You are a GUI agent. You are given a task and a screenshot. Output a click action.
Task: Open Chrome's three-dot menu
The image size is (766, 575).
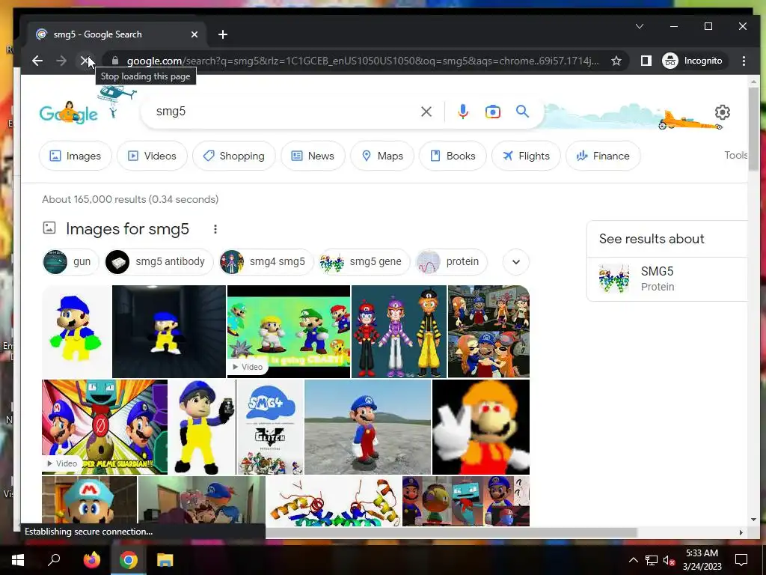click(744, 61)
